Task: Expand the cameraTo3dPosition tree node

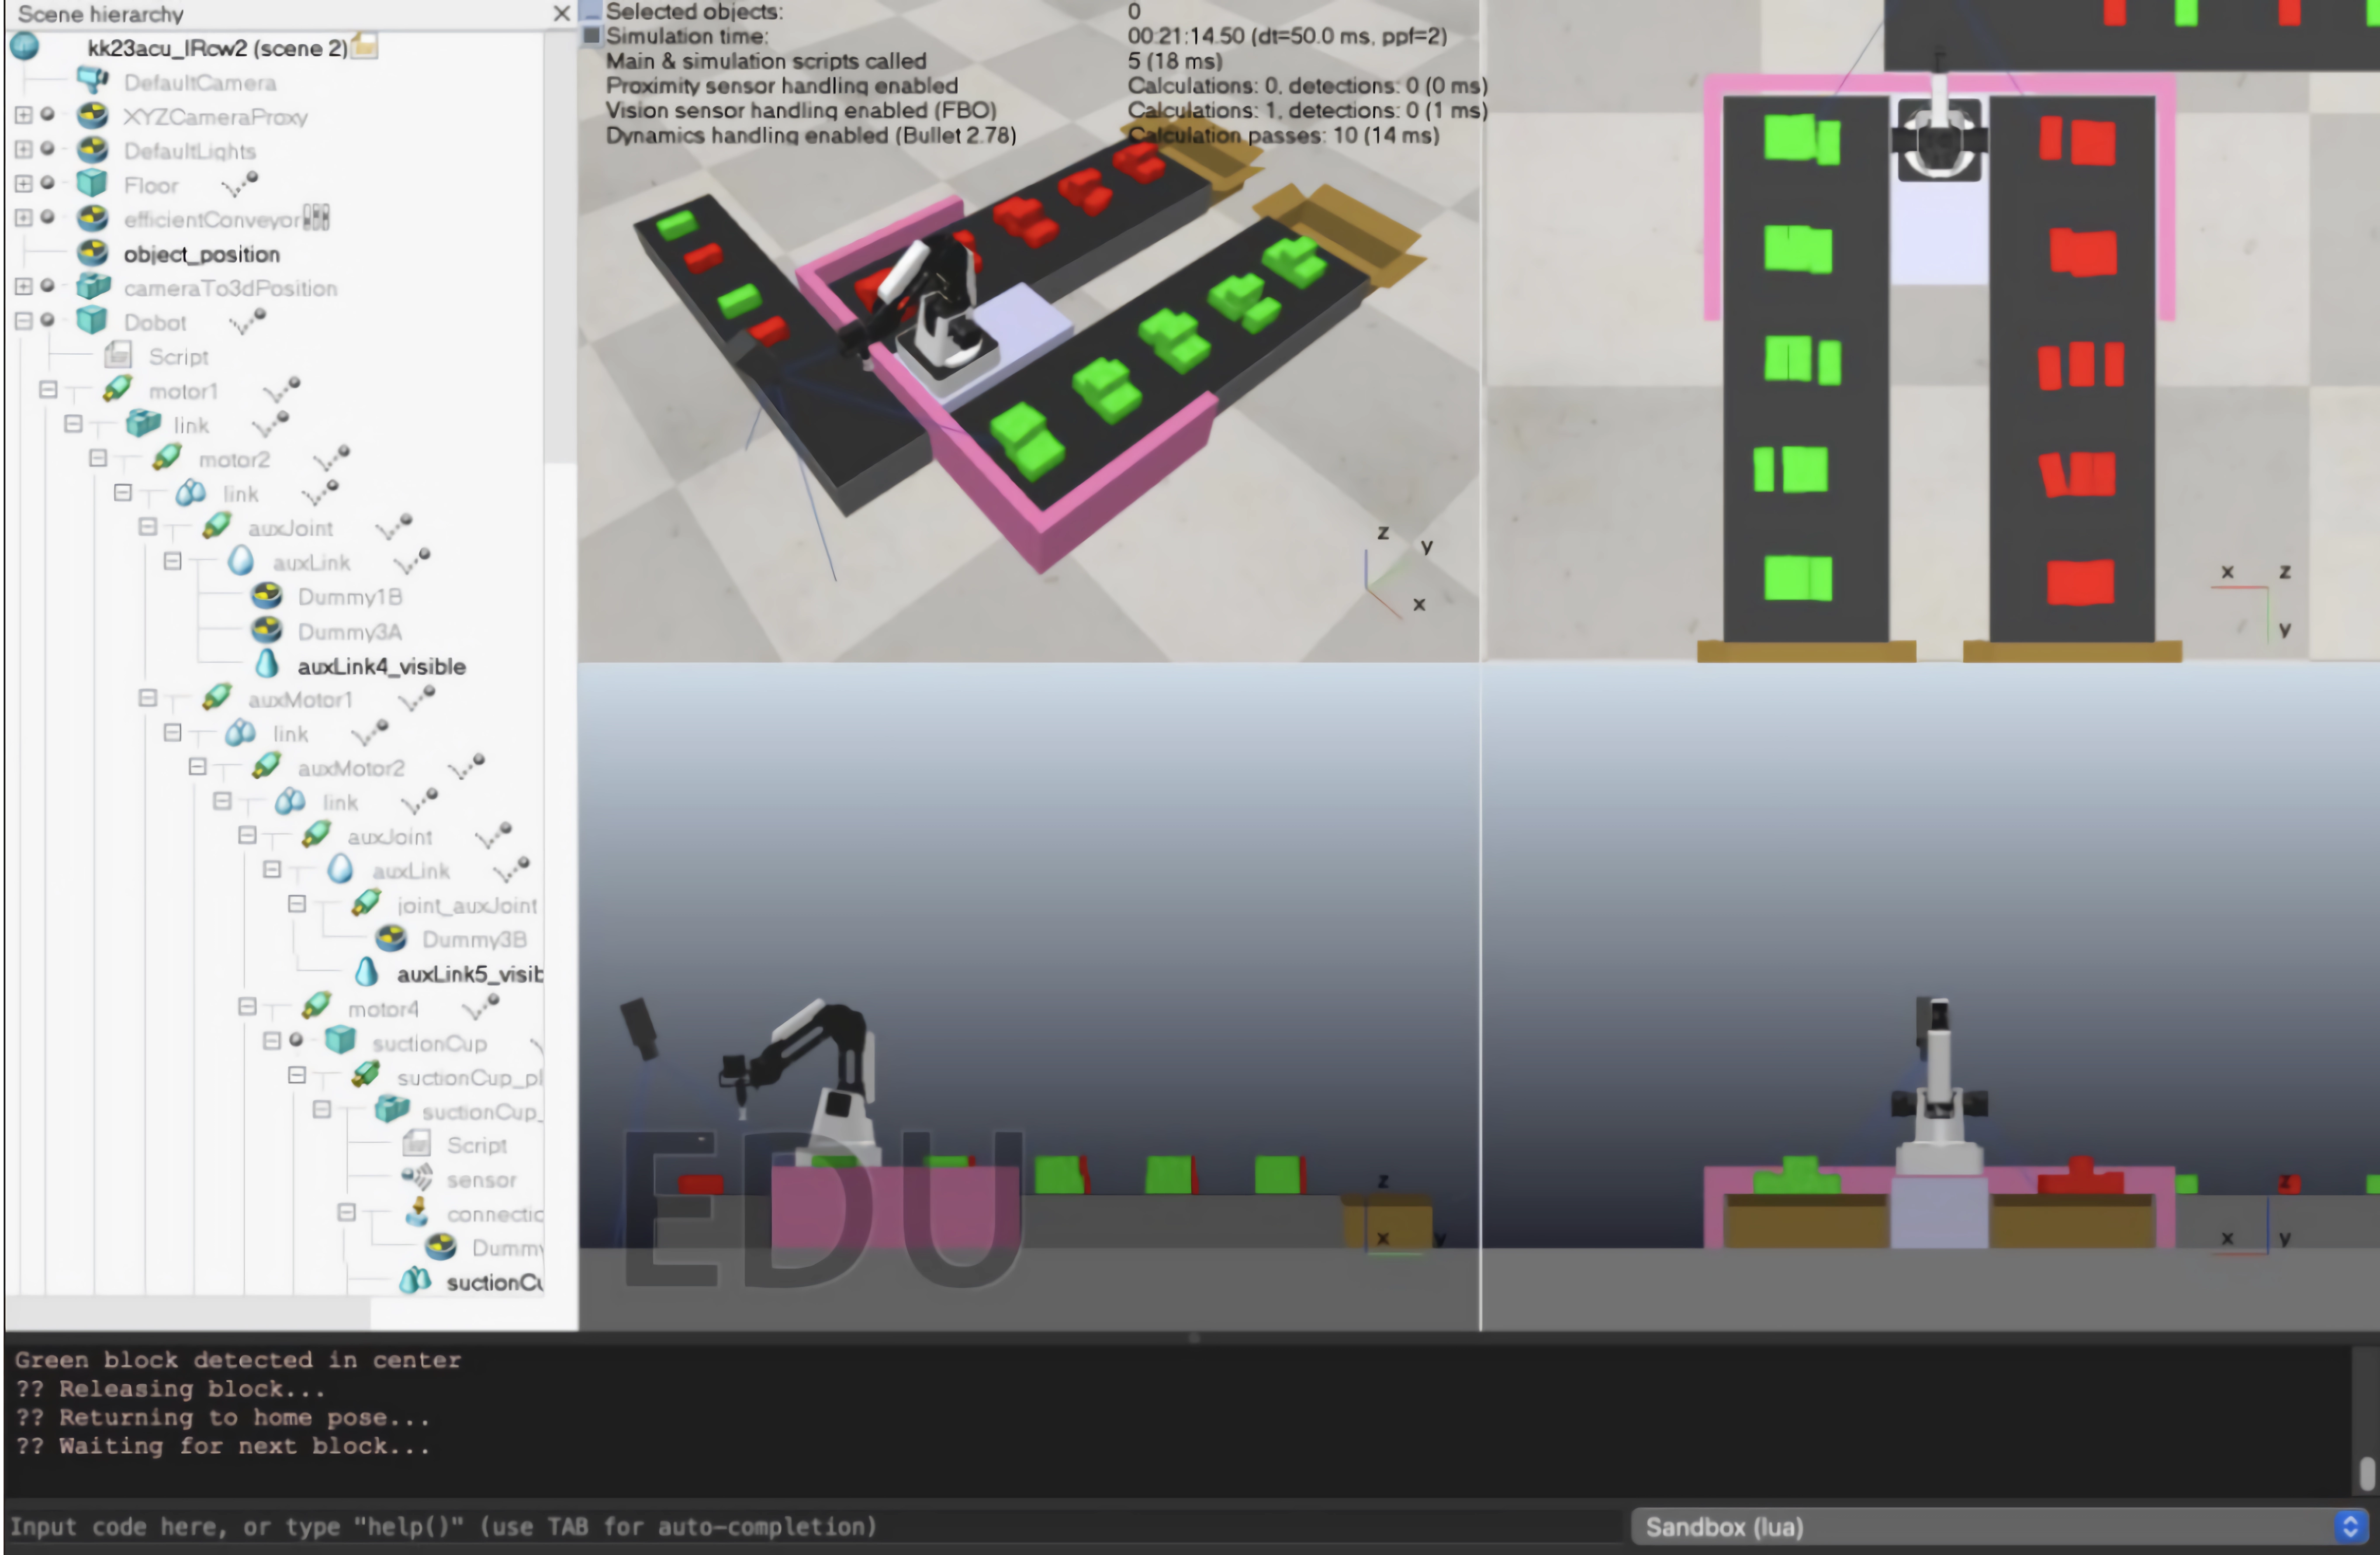Action: [24, 286]
